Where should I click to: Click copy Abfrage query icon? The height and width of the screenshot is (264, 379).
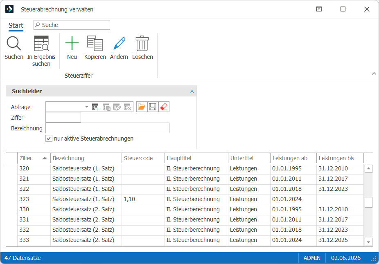coord(106,107)
